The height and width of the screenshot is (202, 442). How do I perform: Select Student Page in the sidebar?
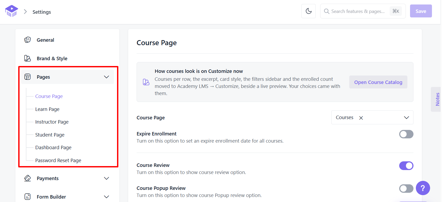coord(50,135)
